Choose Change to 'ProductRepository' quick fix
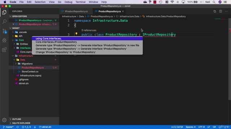231x129 pixels. [x=87, y=52]
